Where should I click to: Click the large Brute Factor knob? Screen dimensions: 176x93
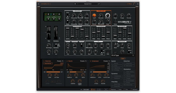point(108,15)
